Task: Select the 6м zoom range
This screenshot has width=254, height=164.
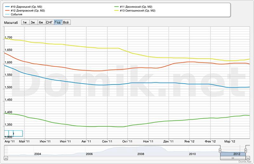Action: 41,22
